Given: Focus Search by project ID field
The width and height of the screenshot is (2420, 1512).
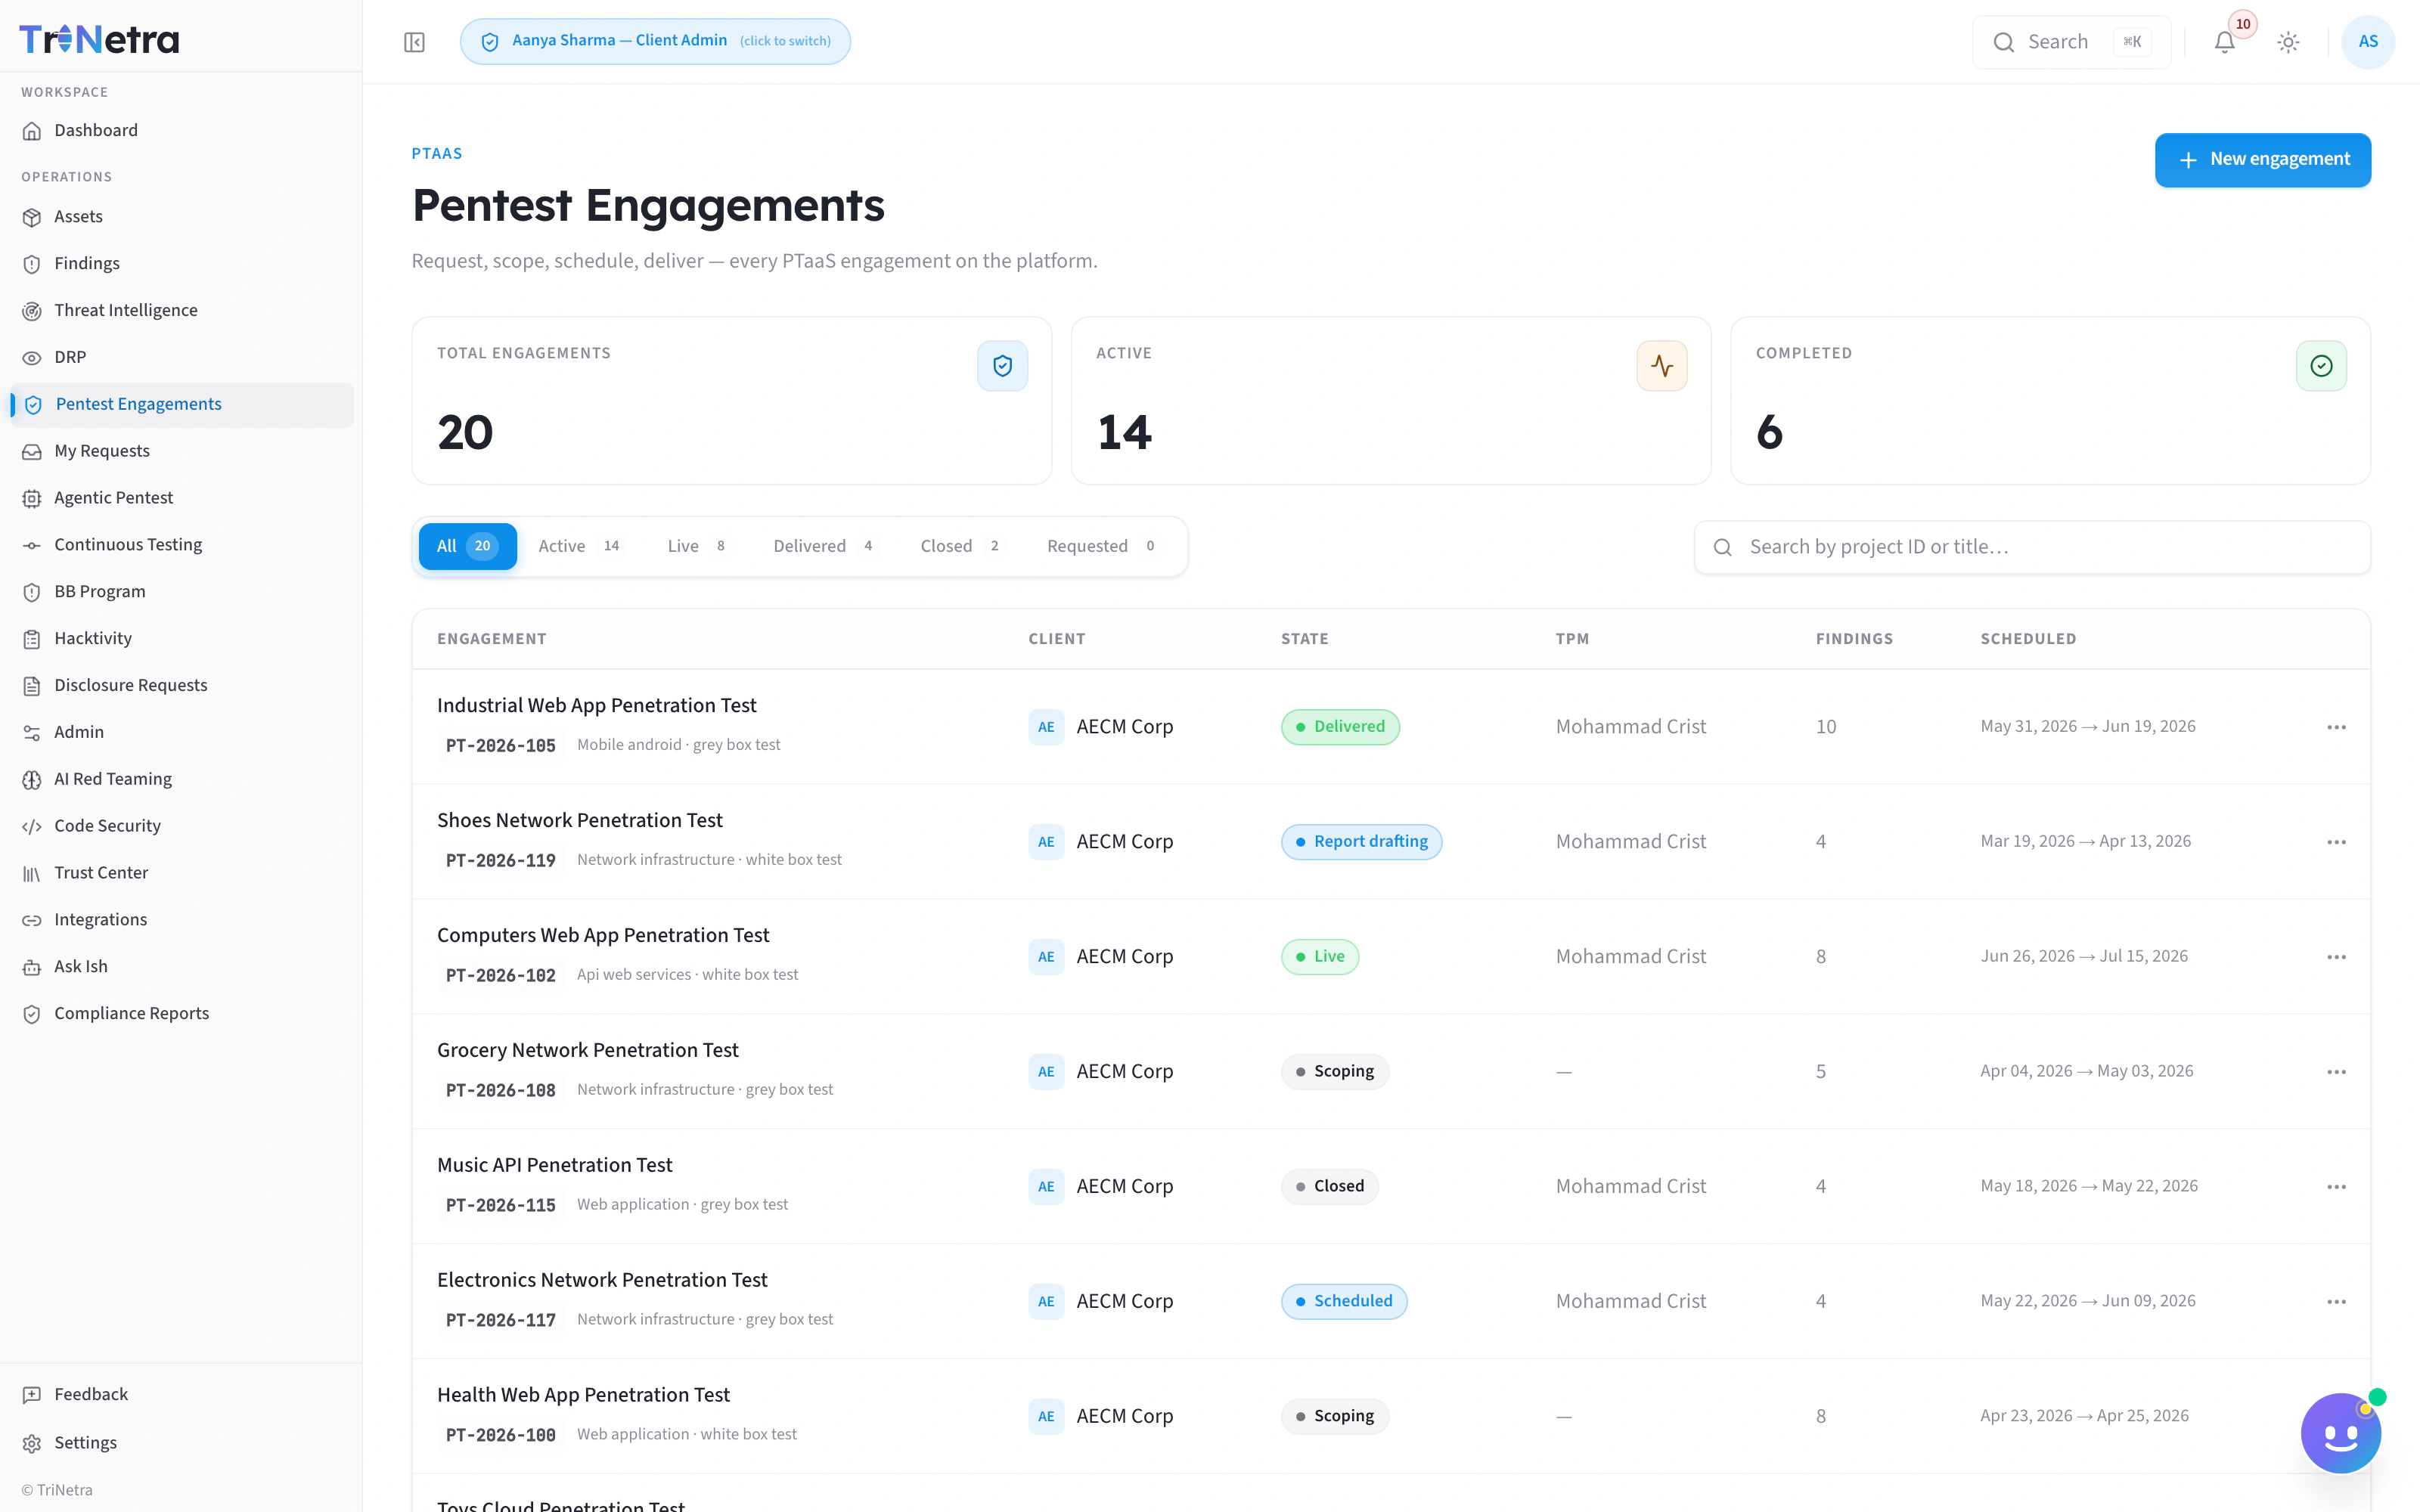Looking at the screenshot, I should [x=2032, y=548].
